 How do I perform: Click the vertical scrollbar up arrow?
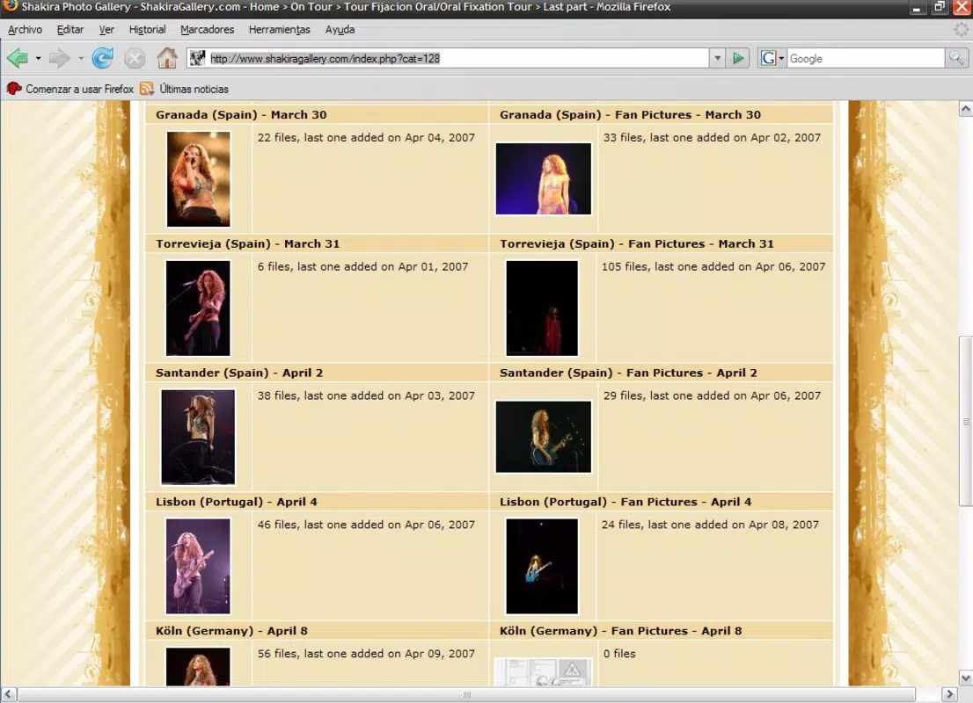966,108
